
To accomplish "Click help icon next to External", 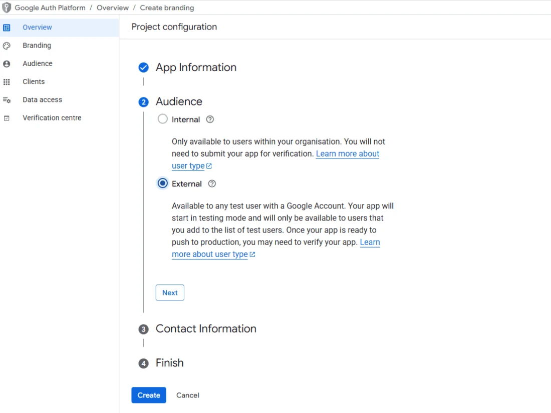I will pyautogui.click(x=212, y=183).
